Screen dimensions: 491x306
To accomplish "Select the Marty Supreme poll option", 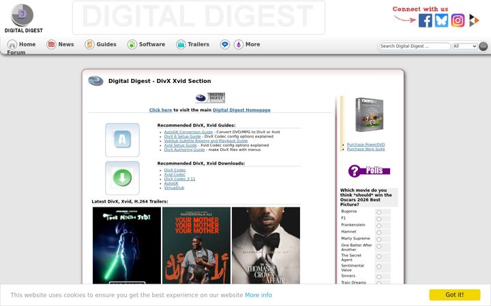I will pos(379,240).
